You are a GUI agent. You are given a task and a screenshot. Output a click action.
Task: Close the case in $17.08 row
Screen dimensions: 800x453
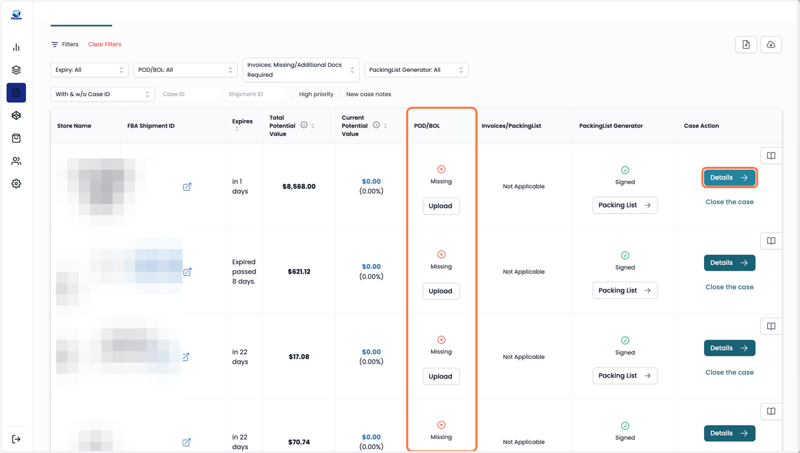tap(729, 373)
